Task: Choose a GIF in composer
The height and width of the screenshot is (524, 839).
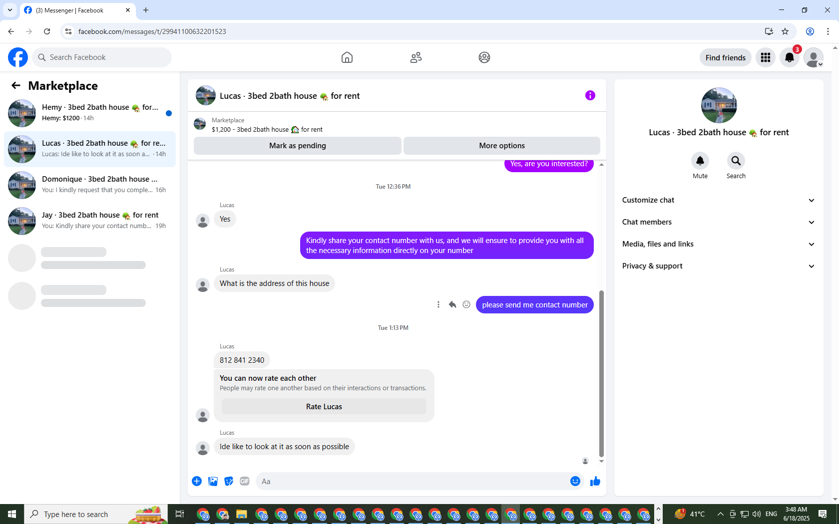Action: [245, 481]
